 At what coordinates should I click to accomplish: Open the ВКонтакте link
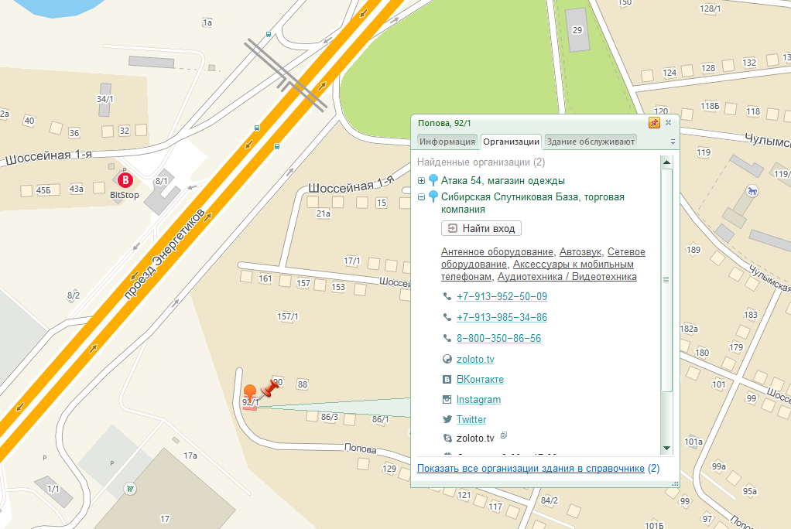point(480,379)
